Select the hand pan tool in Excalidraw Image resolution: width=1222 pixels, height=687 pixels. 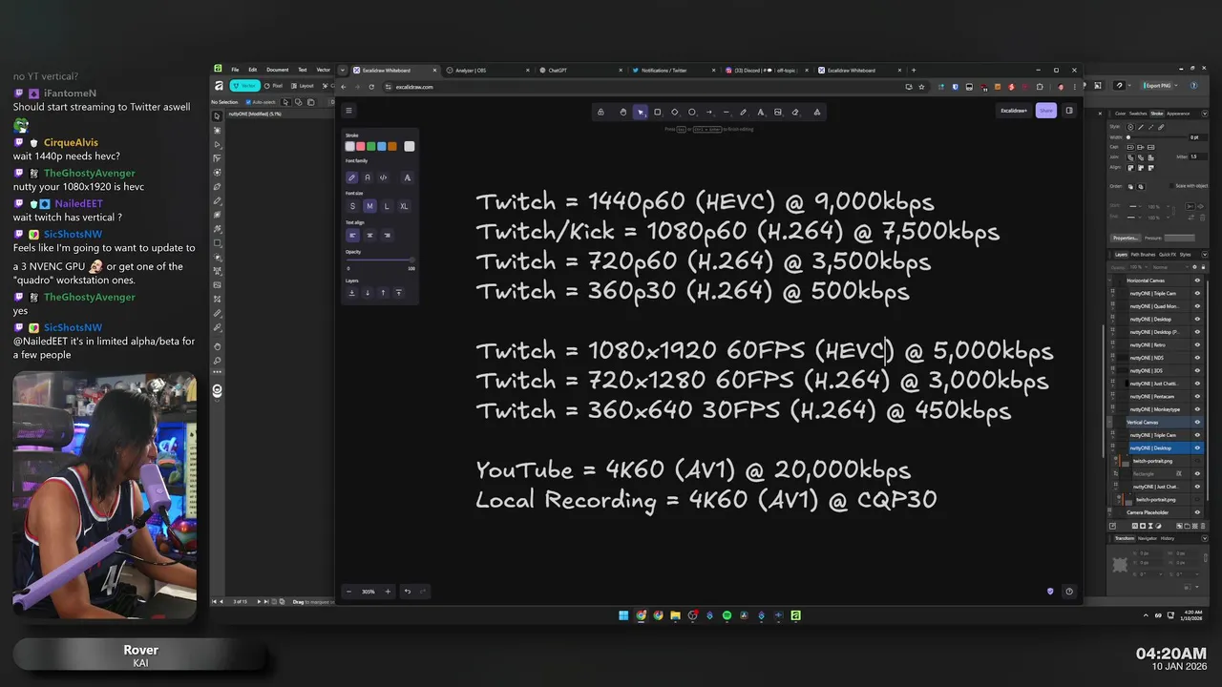[x=622, y=112]
